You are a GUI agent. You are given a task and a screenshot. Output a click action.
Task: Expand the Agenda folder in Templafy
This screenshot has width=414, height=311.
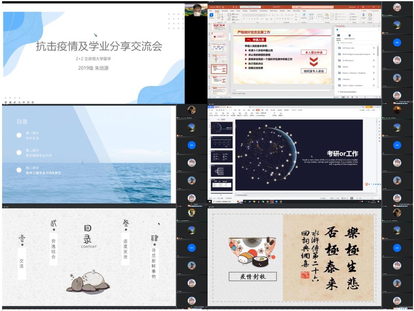[x=374, y=67]
